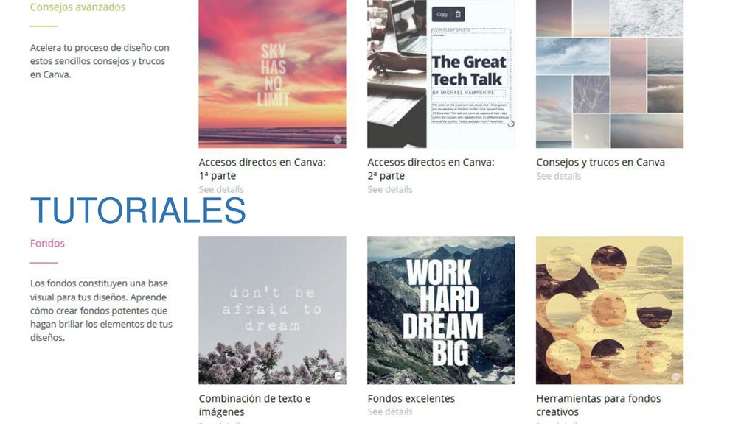Viewport: 755px width, 424px height.
Task: Open the circular beach cutouts thumbnail
Action: pyautogui.click(x=610, y=310)
